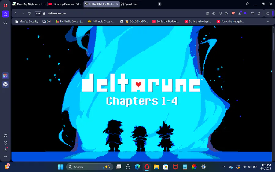Open the 4:33 PM clock calendar
This screenshot has height=172, width=275.
tap(266, 167)
